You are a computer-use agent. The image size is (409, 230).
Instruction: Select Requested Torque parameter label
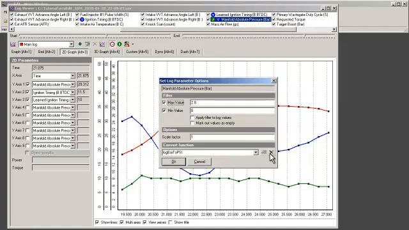[x=291, y=20]
